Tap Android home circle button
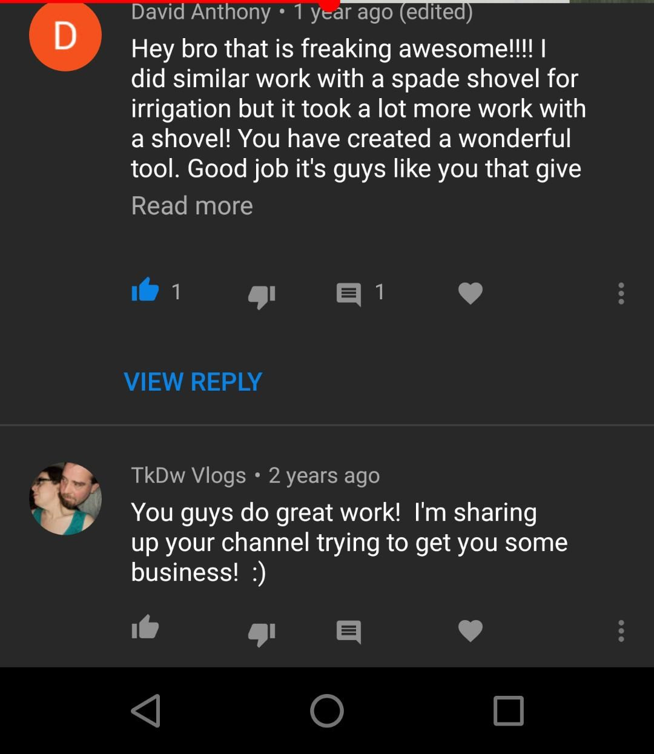654x754 pixels. point(327,710)
